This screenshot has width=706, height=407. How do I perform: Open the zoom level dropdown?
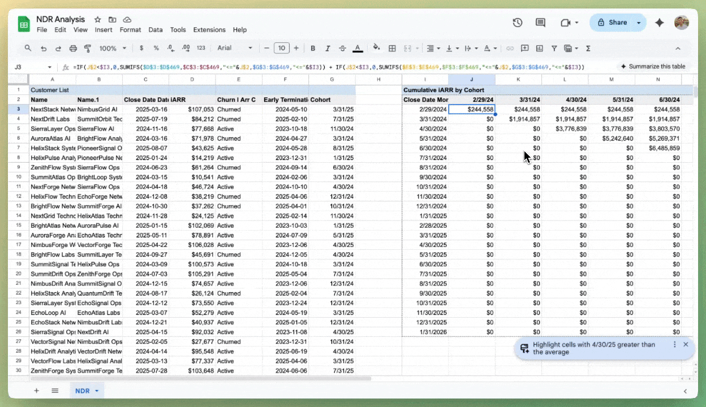(111, 48)
